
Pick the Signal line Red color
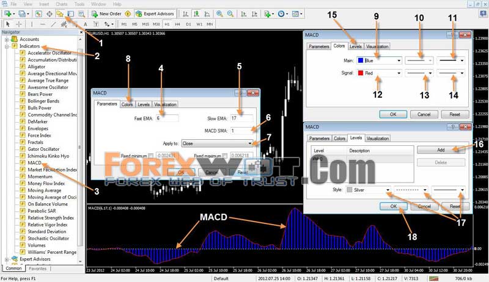(x=379, y=73)
